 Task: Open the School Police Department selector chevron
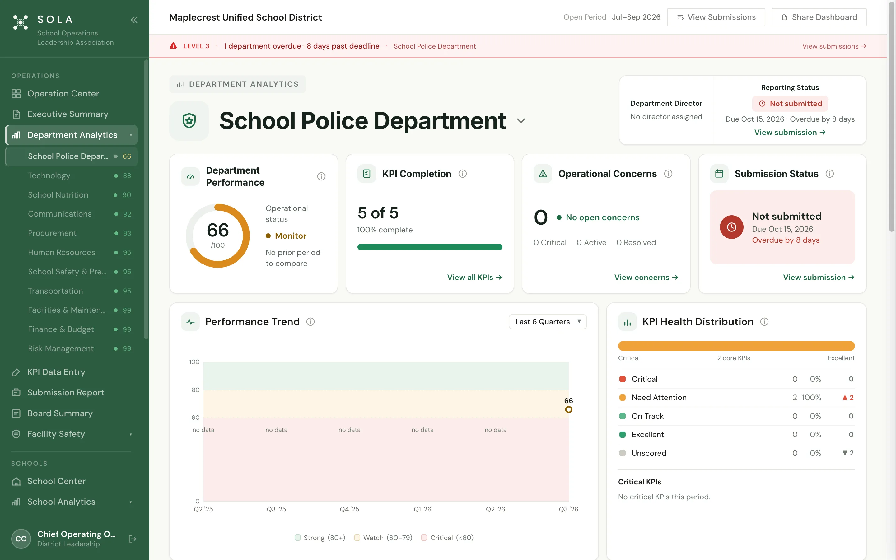click(x=521, y=121)
